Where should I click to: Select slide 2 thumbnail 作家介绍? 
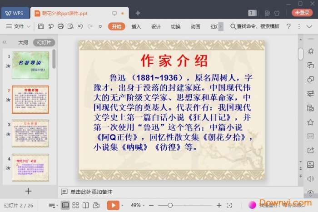pyautogui.click(x=30, y=99)
